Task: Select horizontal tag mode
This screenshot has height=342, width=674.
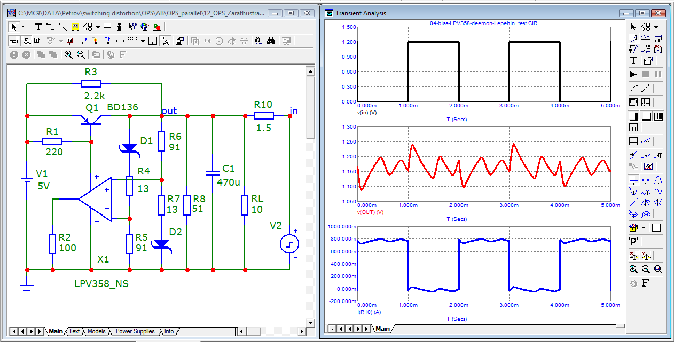Action: pyautogui.click(x=658, y=38)
